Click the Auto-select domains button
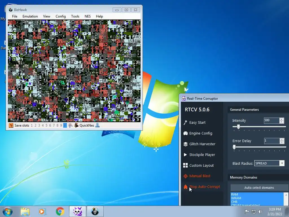The height and width of the screenshot is (217, 289). [259, 188]
